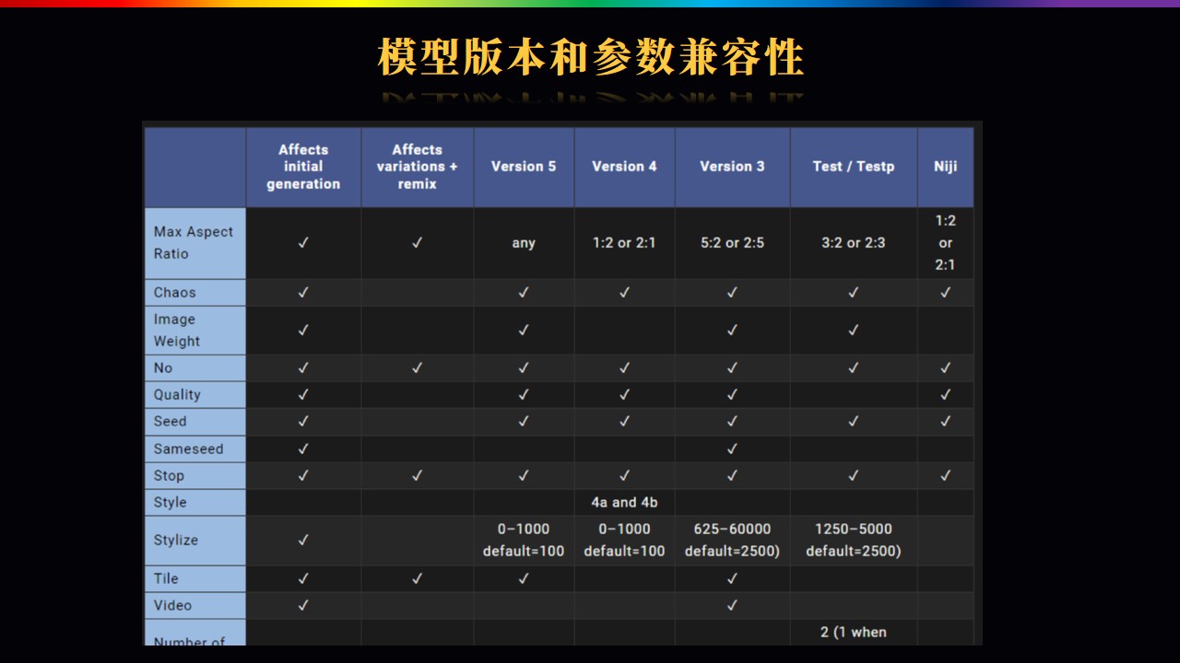This screenshot has height=663, width=1180.
Task: Click the Image Weight row label
Action: coord(176,331)
